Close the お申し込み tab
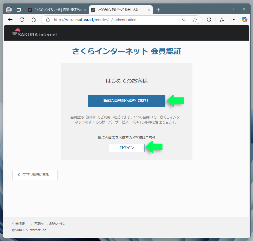Image resolution: width=253 pixels, height=241 pixels. click(149, 10)
